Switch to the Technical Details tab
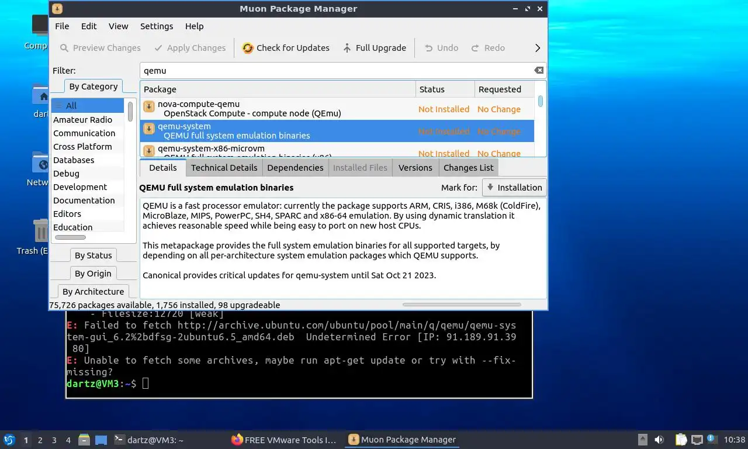Screen dimensions: 748x449 [x=224, y=168]
